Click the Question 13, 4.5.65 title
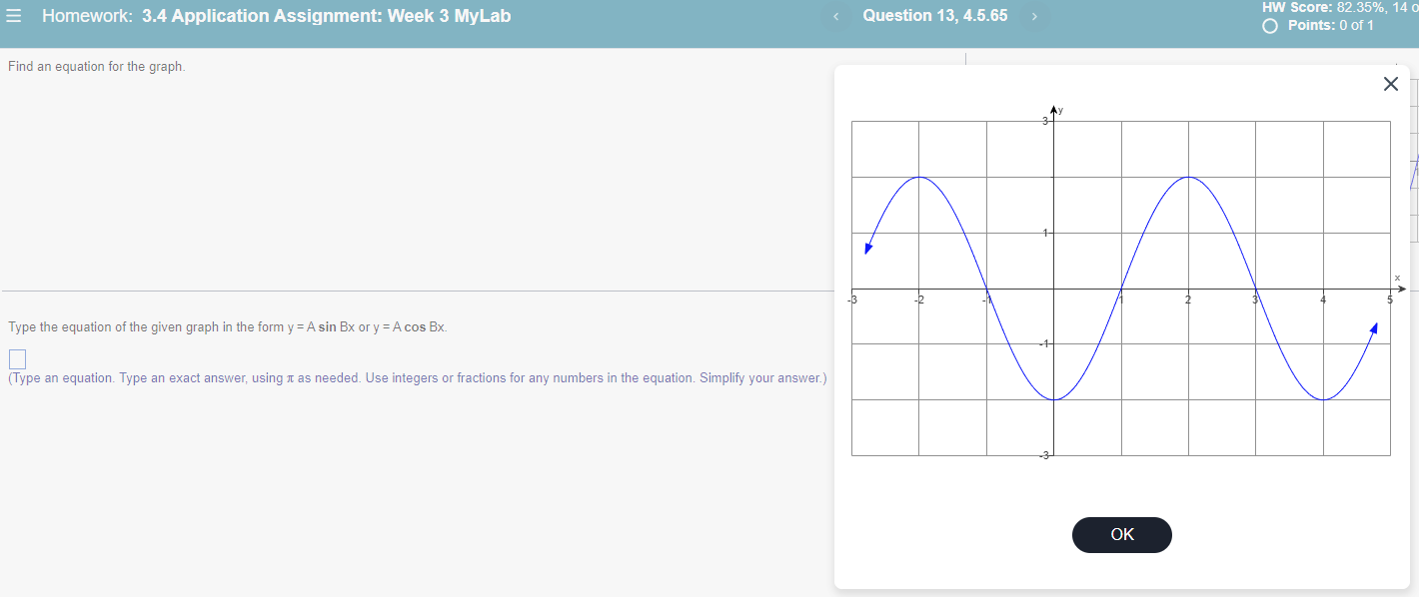Image resolution: width=1419 pixels, height=597 pixels. tap(935, 16)
